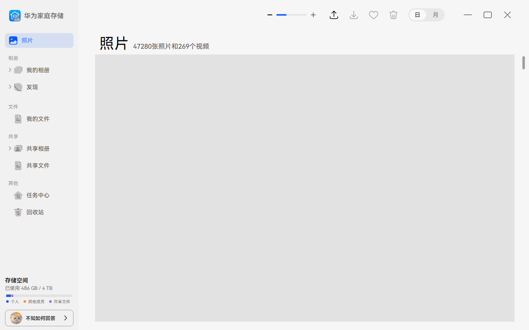Click the download icon in toolbar
This screenshot has height=330, width=529.
coord(354,15)
